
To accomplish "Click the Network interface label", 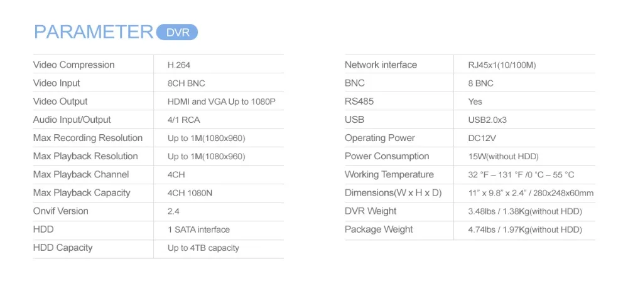I will [381, 65].
